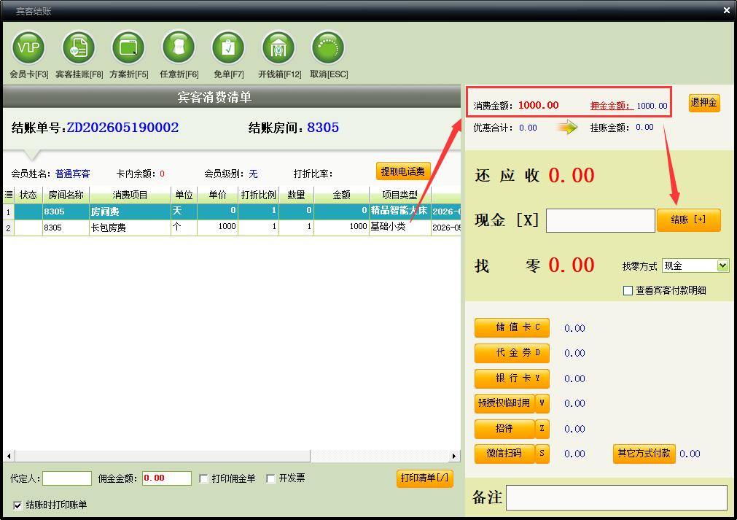Uncheck 结账时打印账单 checkbox
The image size is (737, 520).
(17, 505)
